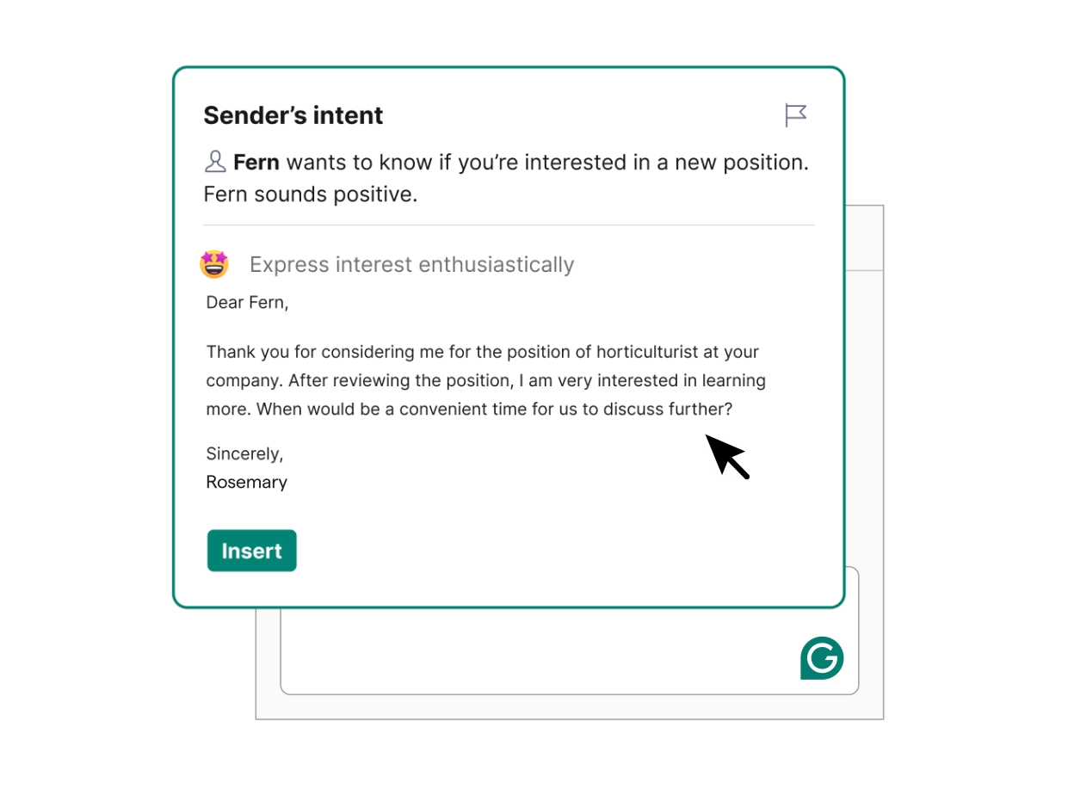1074x795 pixels.
Task: Click the Grammarly G logo icon
Action: tap(822, 659)
